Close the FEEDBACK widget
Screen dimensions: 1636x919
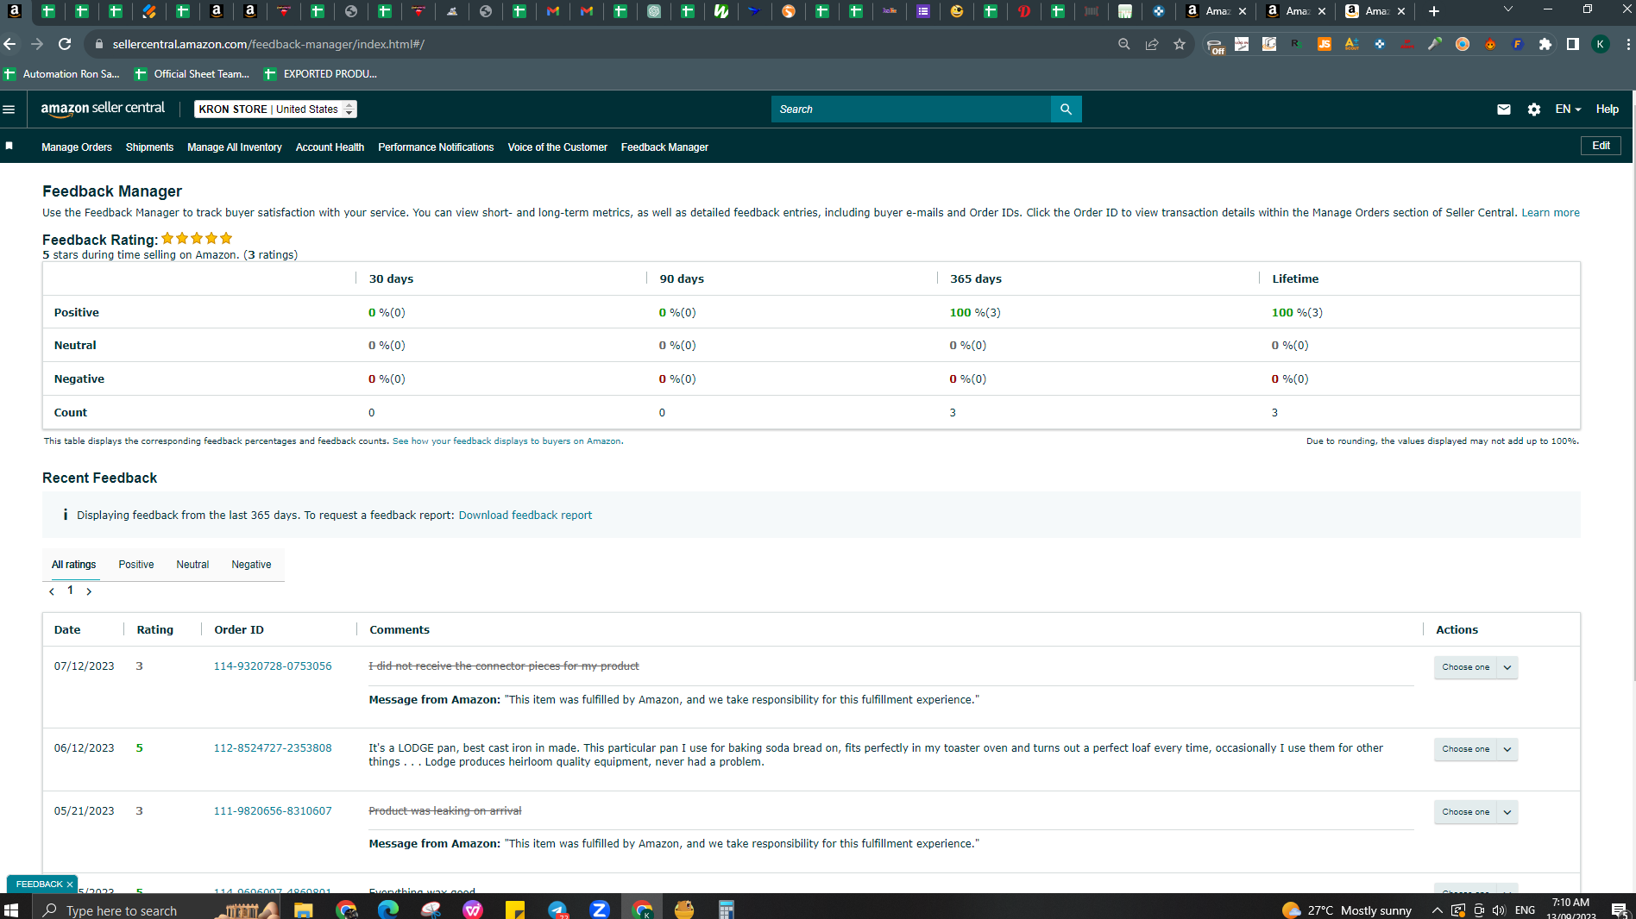pos(70,885)
